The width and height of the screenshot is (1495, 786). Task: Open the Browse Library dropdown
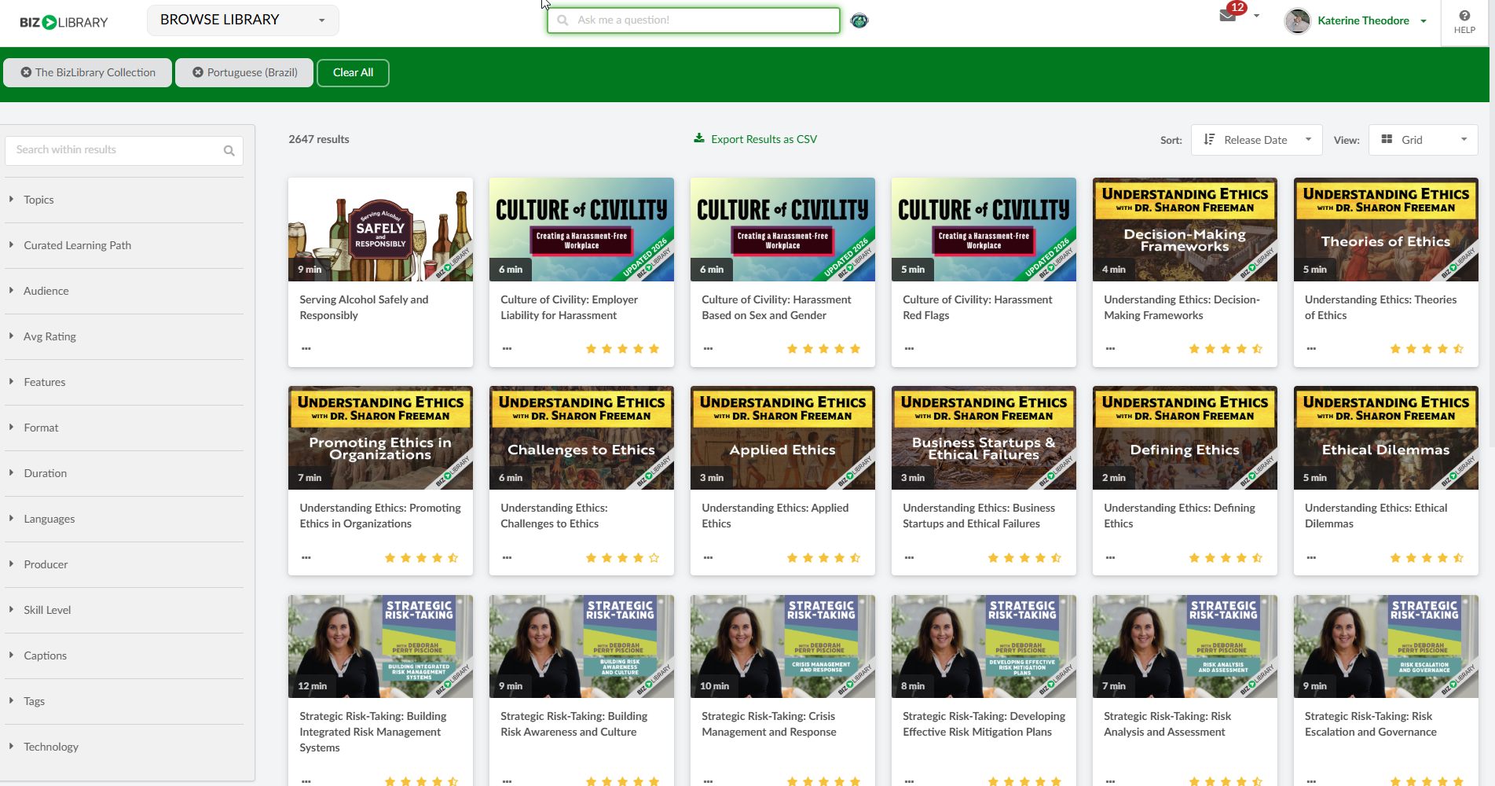point(243,20)
